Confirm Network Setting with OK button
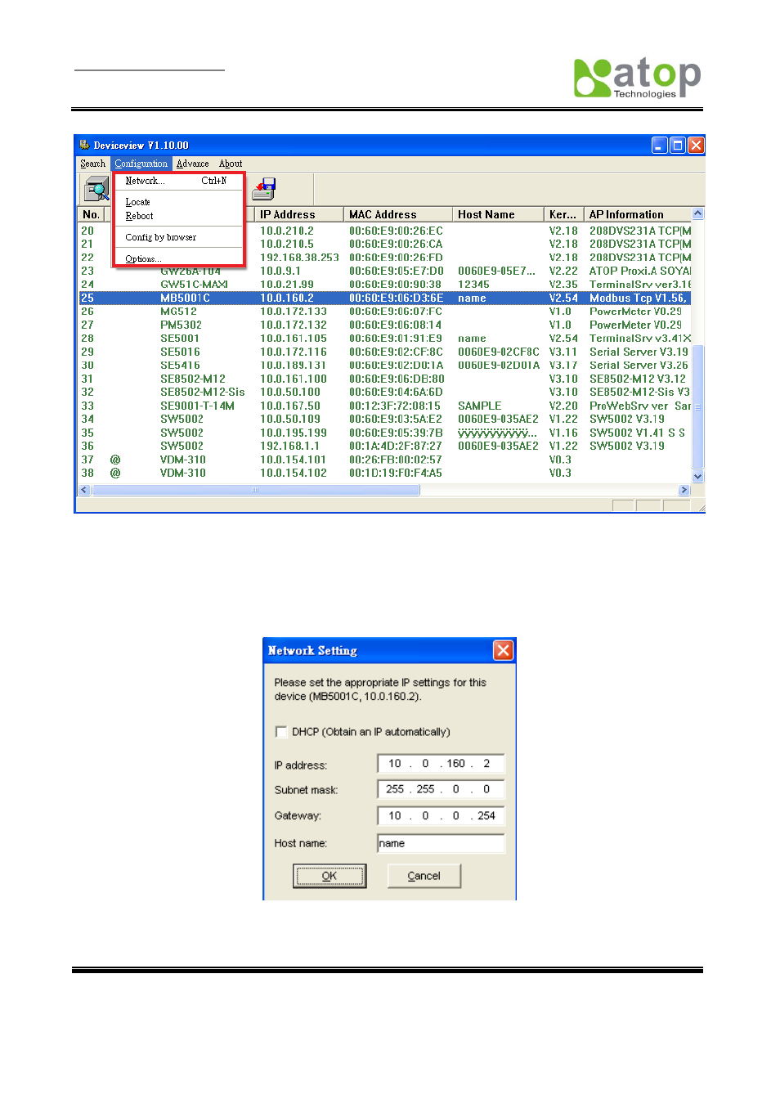780x1104 pixels. tap(329, 876)
